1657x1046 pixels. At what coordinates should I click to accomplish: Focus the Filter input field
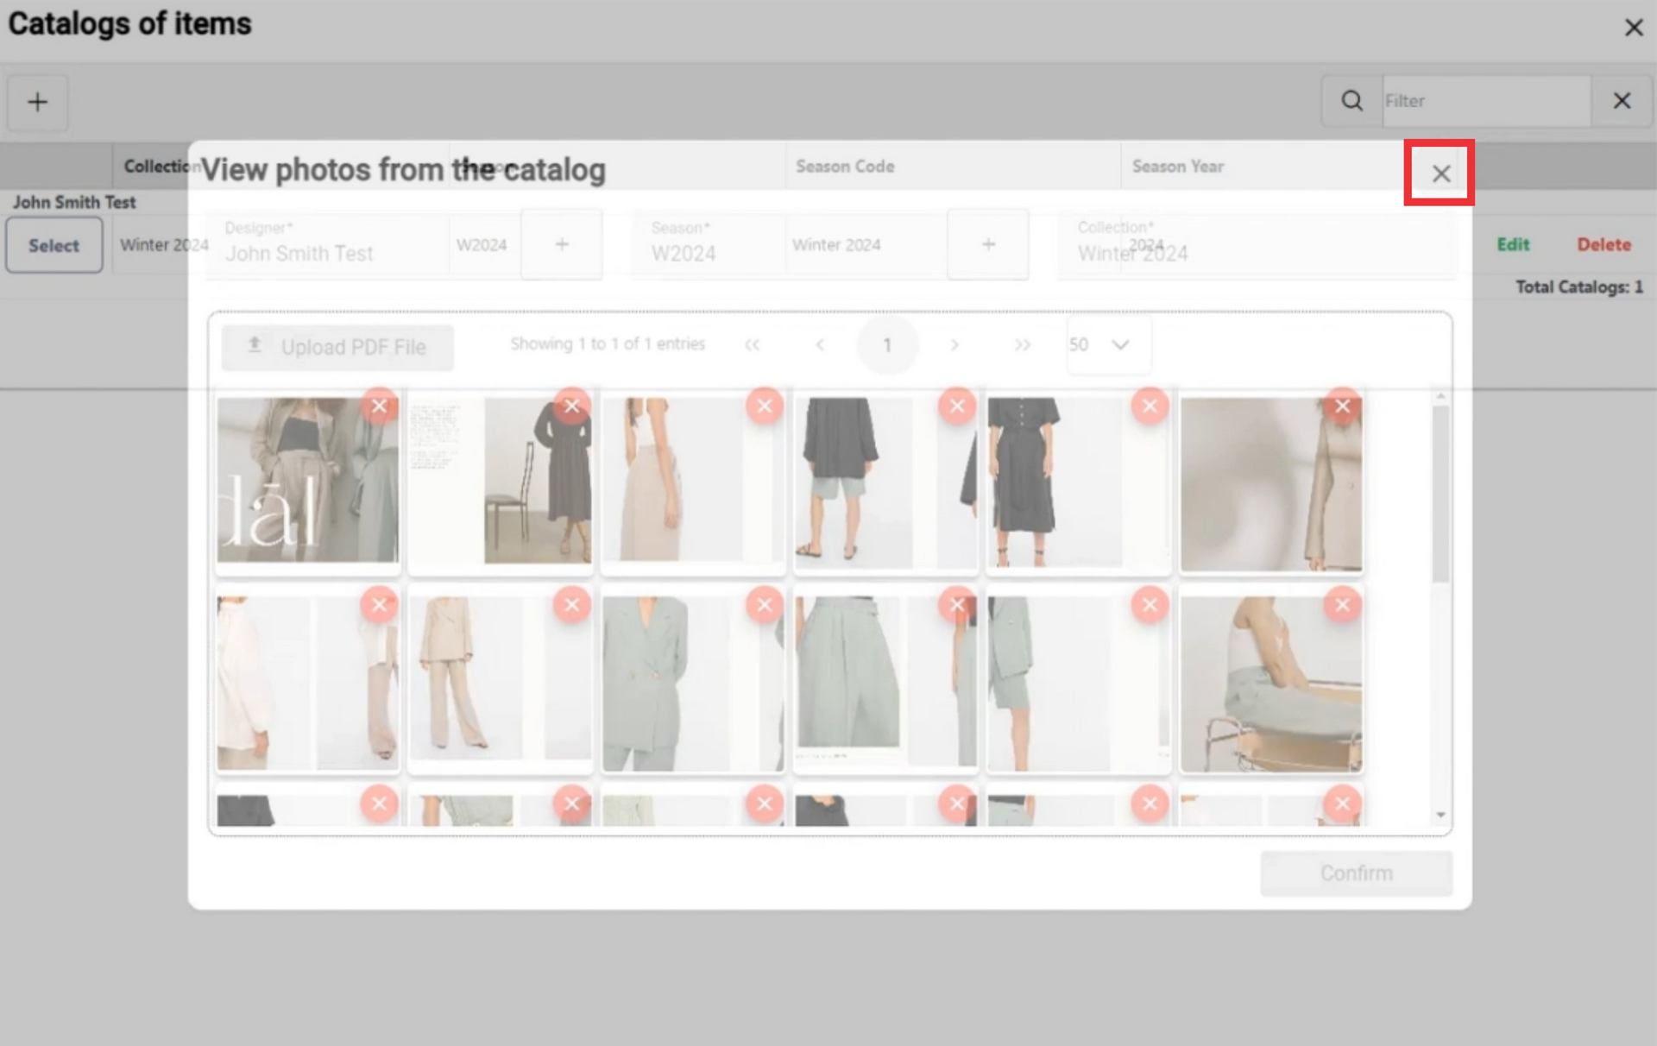pyautogui.click(x=1486, y=101)
